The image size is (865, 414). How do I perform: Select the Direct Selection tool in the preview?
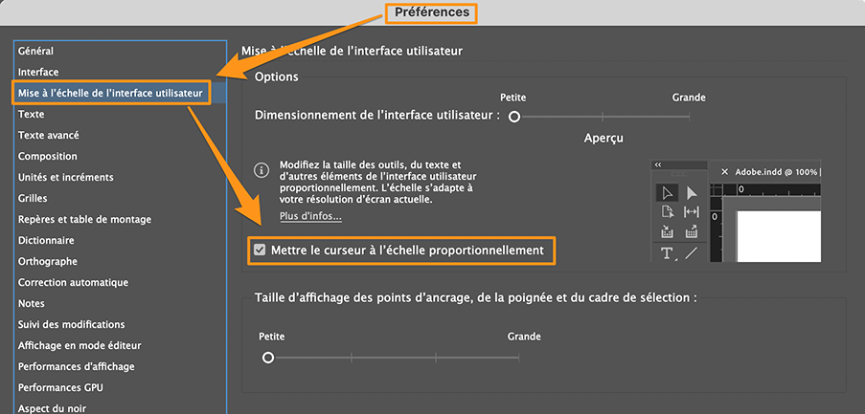(692, 193)
